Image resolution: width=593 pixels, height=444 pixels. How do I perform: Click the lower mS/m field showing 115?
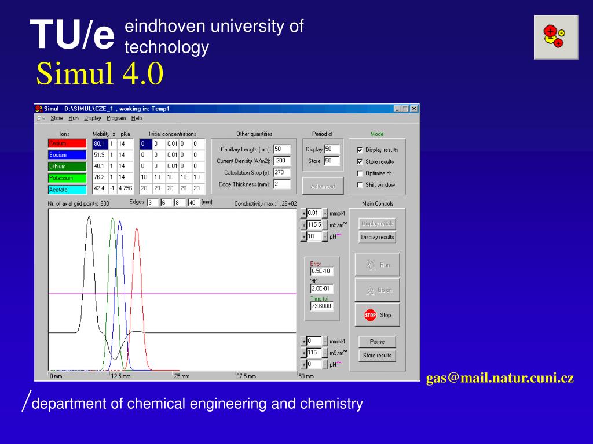pyautogui.click(x=314, y=353)
